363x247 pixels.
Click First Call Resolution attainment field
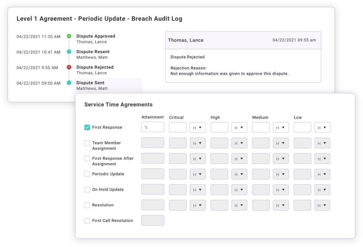(x=153, y=220)
